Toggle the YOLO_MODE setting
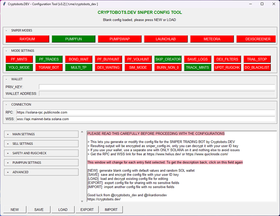This screenshot has width=280, height=216. pyautogui.click(x=19, y=67)
